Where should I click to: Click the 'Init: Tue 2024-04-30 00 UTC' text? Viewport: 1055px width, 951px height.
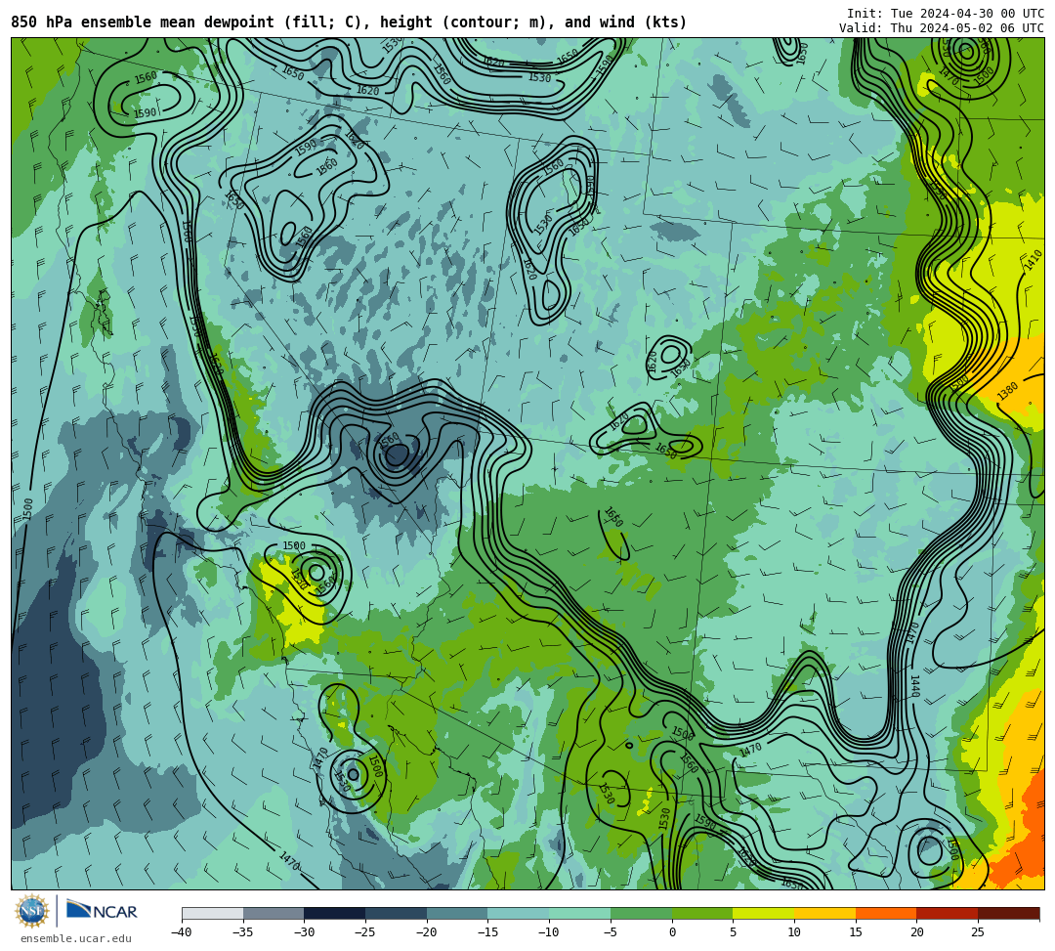tap(946, 14)
